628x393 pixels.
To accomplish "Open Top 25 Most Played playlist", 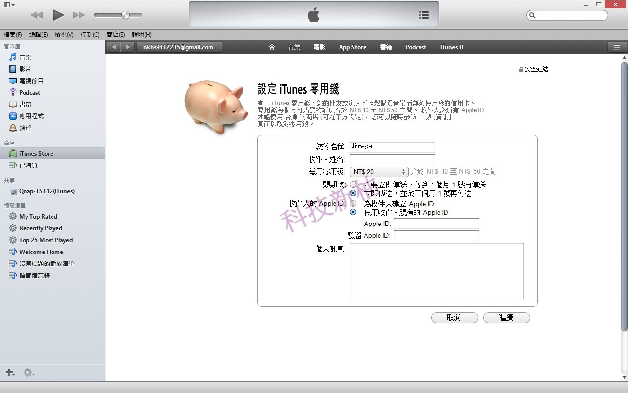I will pos(52,240).
